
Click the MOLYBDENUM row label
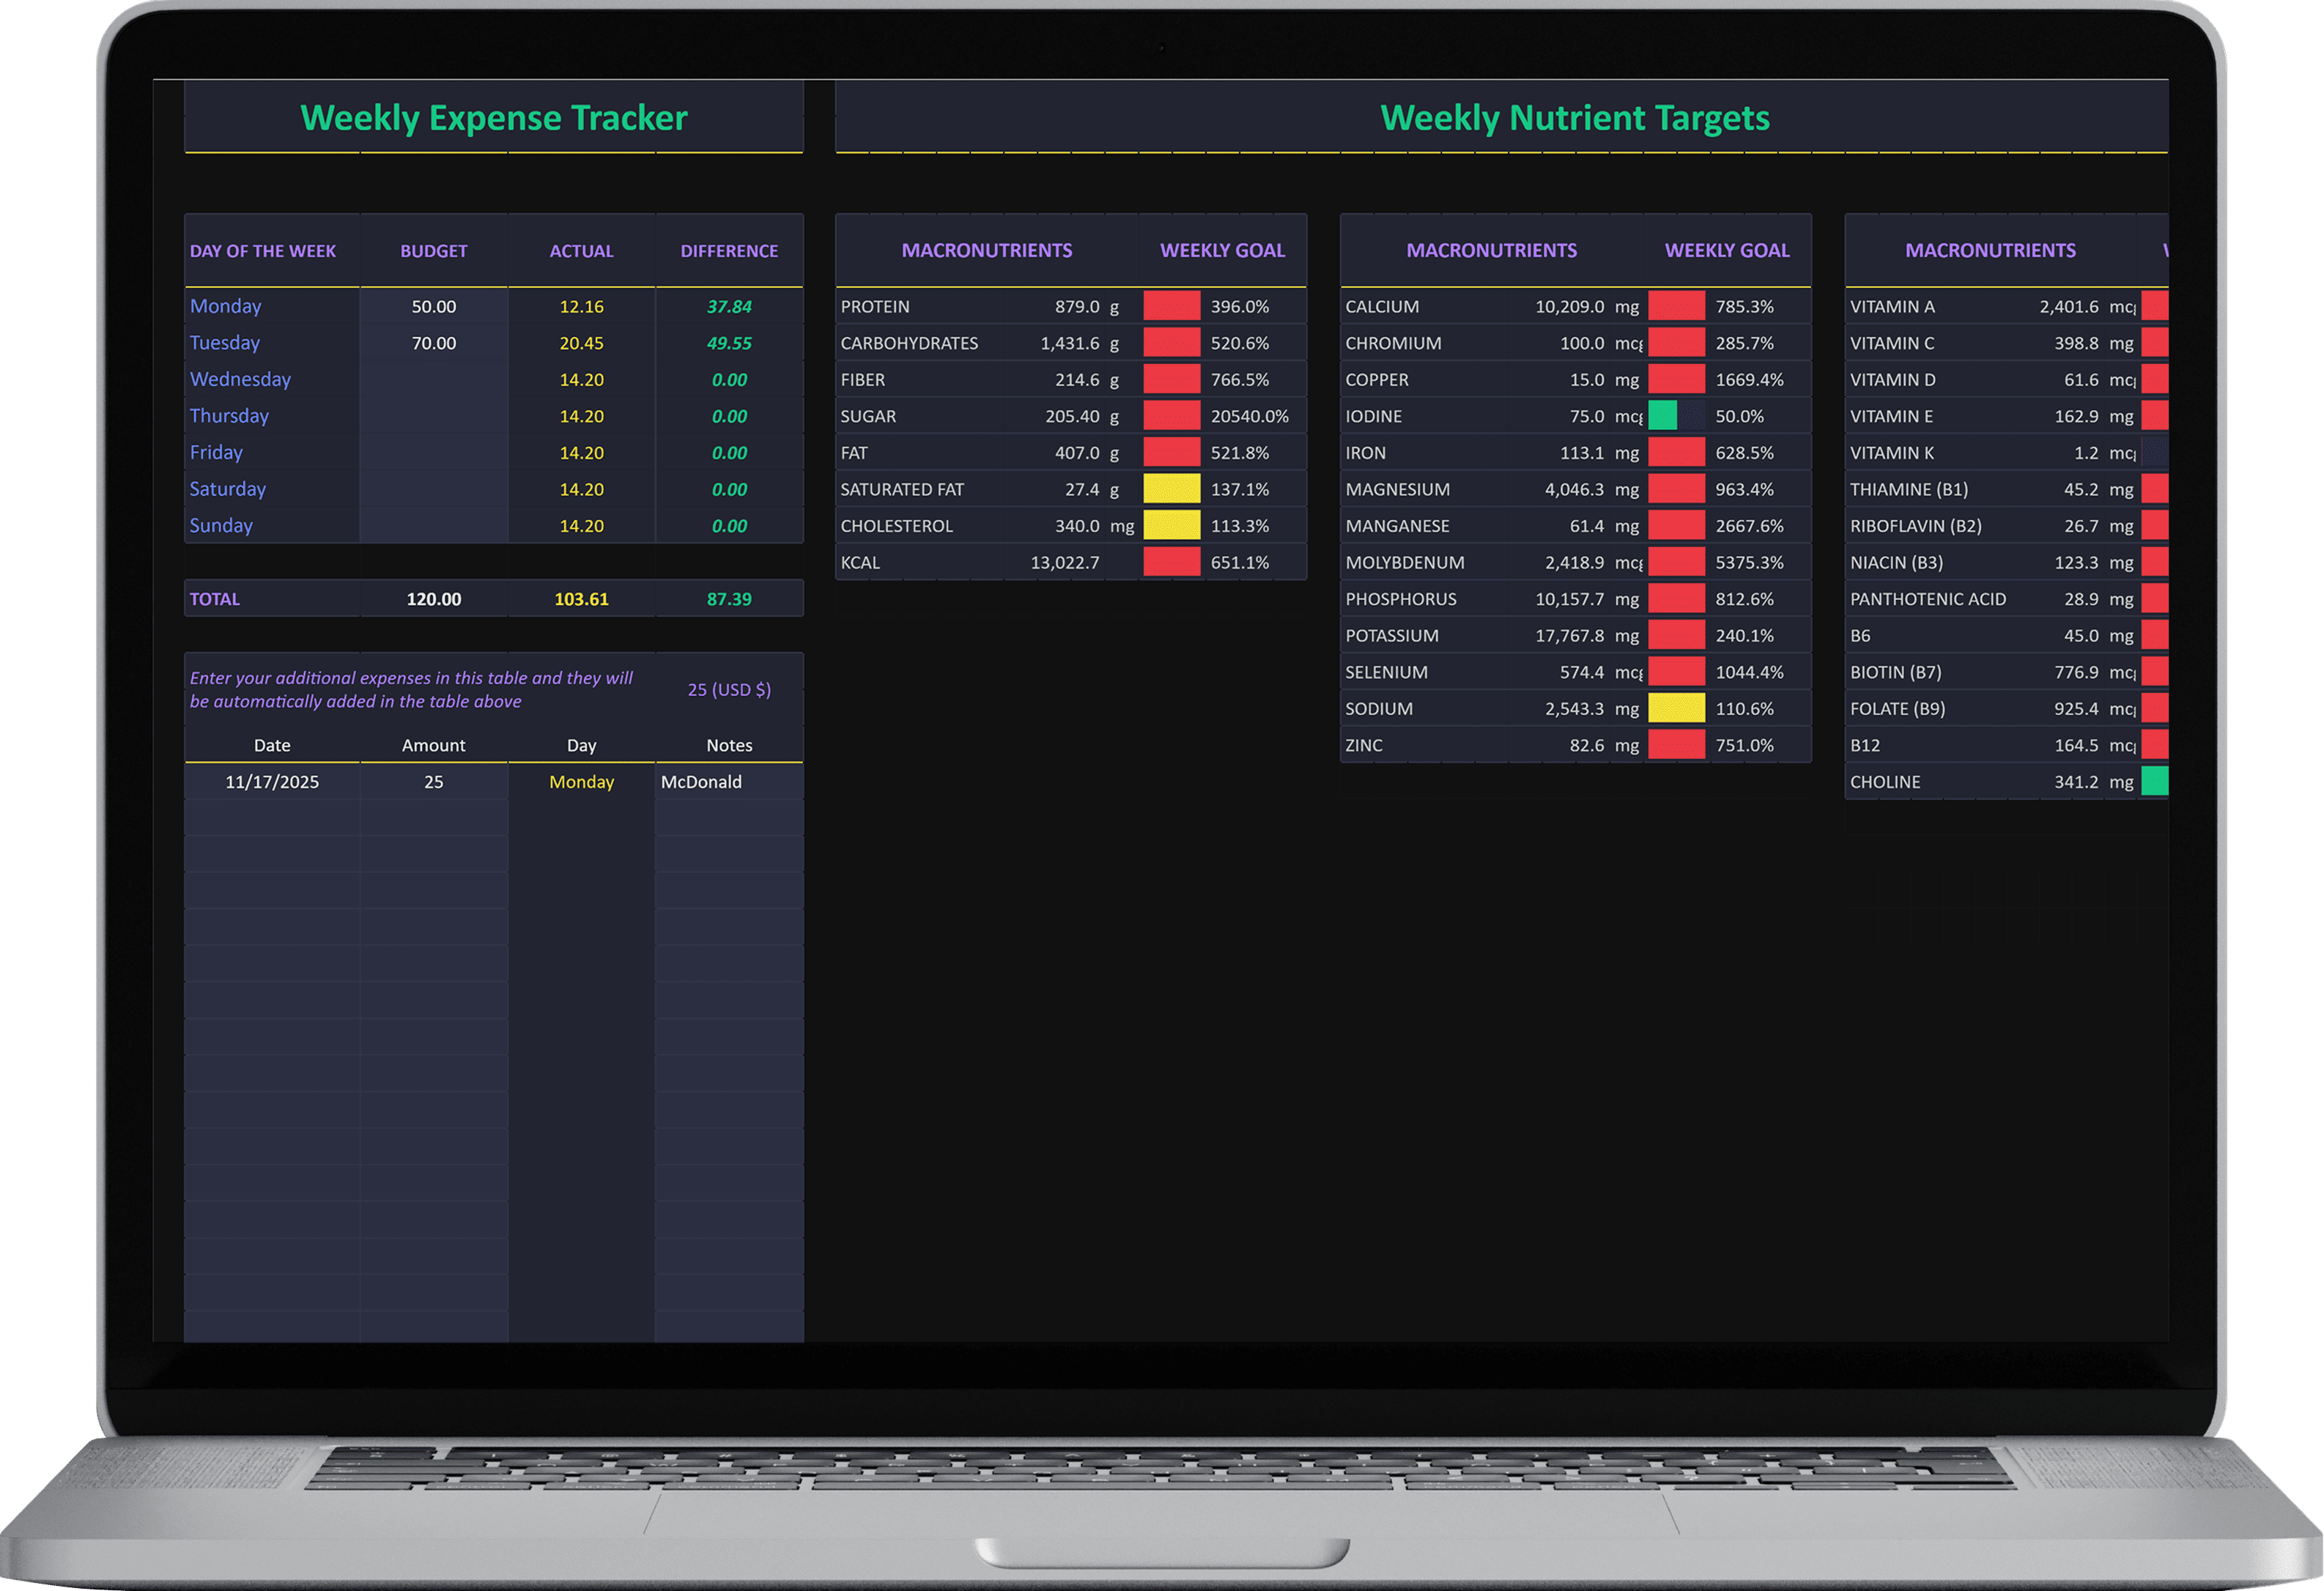point(1404,563)
